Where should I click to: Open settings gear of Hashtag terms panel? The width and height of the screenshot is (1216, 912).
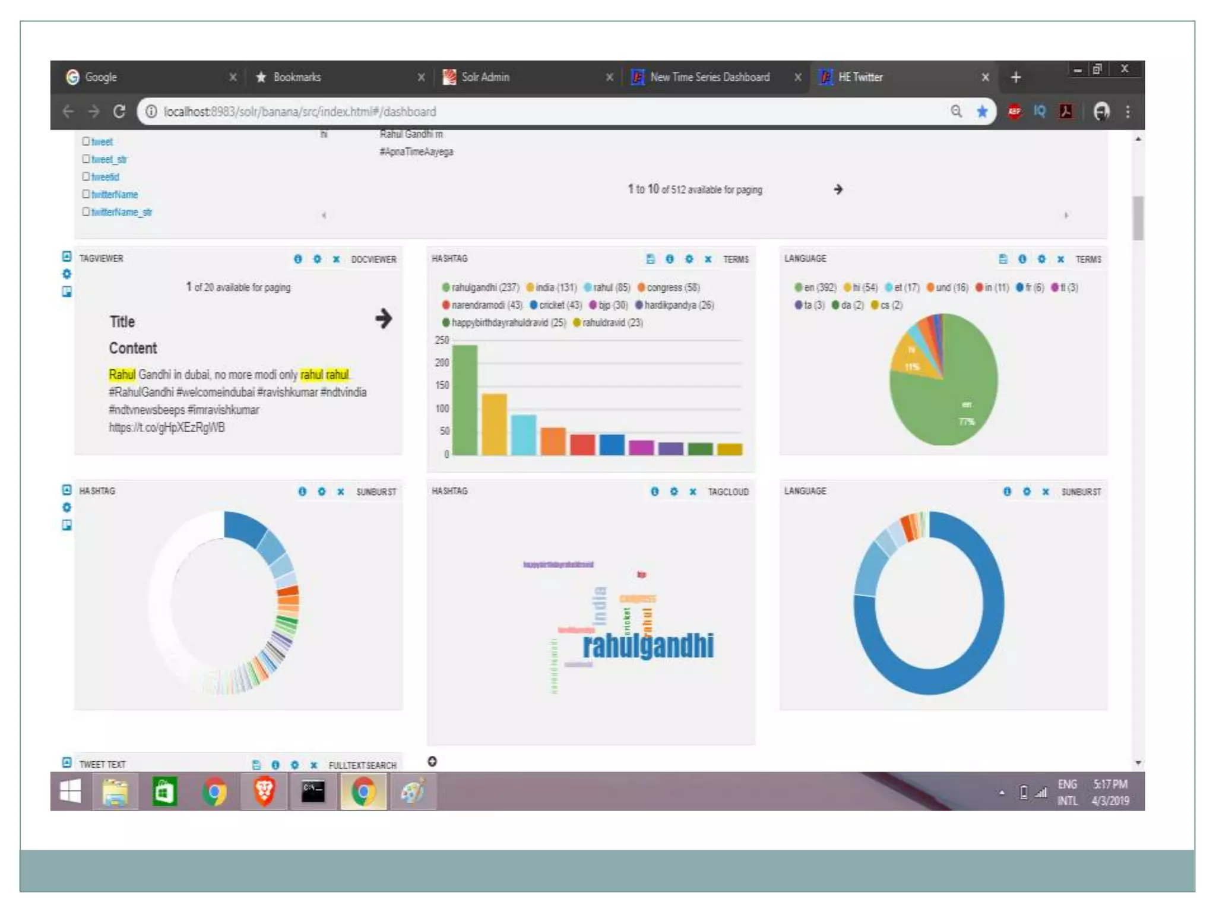[689, 259]
